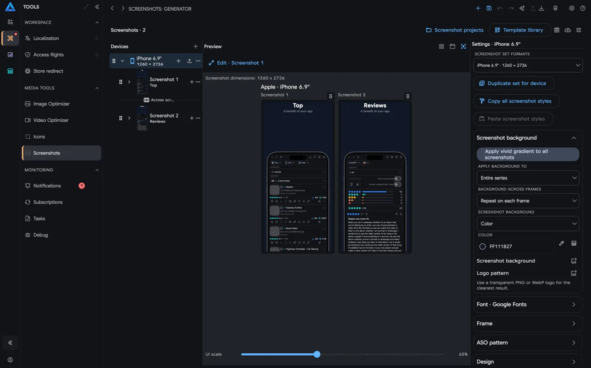
Task: Click Apply vivid gradient to all screenshots
Action: [528, 154]
